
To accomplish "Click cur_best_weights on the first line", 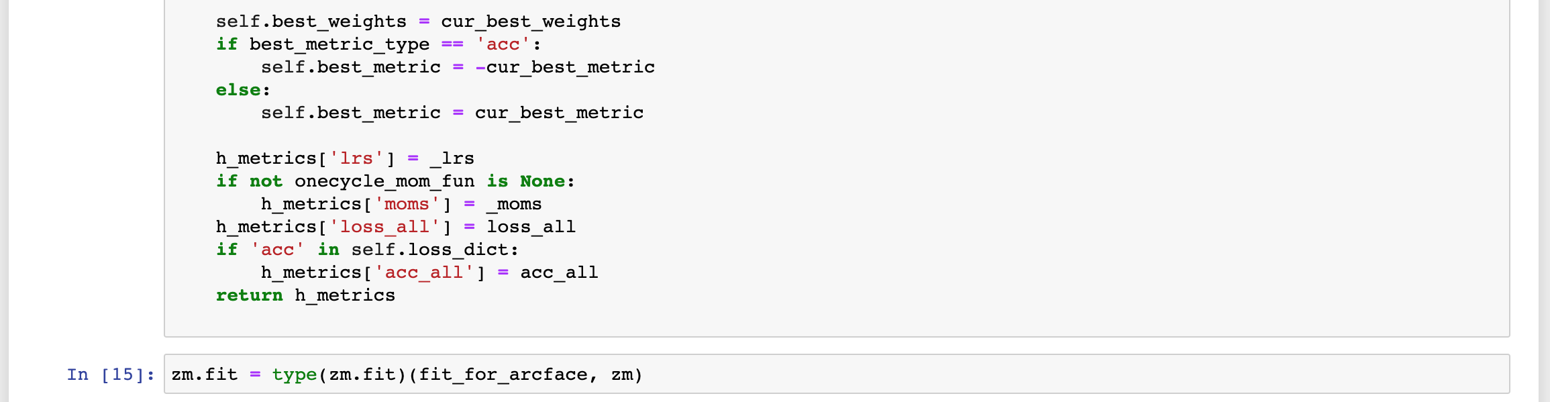I will (x=531, y=21).
